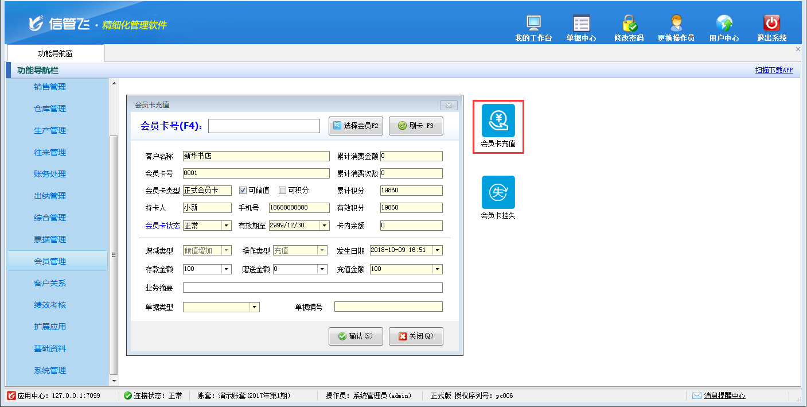Click the 会员卡号(F4) input field

(x=264, y=126)
